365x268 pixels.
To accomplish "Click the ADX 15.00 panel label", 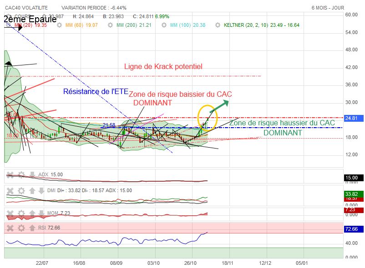I will pyautogui.click(x=51, y=174).
